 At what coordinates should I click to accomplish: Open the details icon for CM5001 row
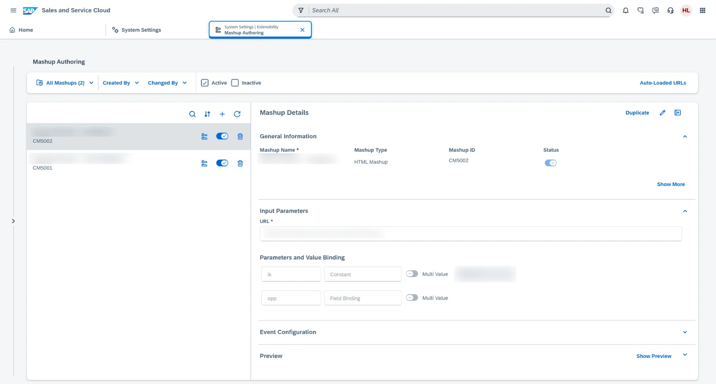tap(205, 163)
